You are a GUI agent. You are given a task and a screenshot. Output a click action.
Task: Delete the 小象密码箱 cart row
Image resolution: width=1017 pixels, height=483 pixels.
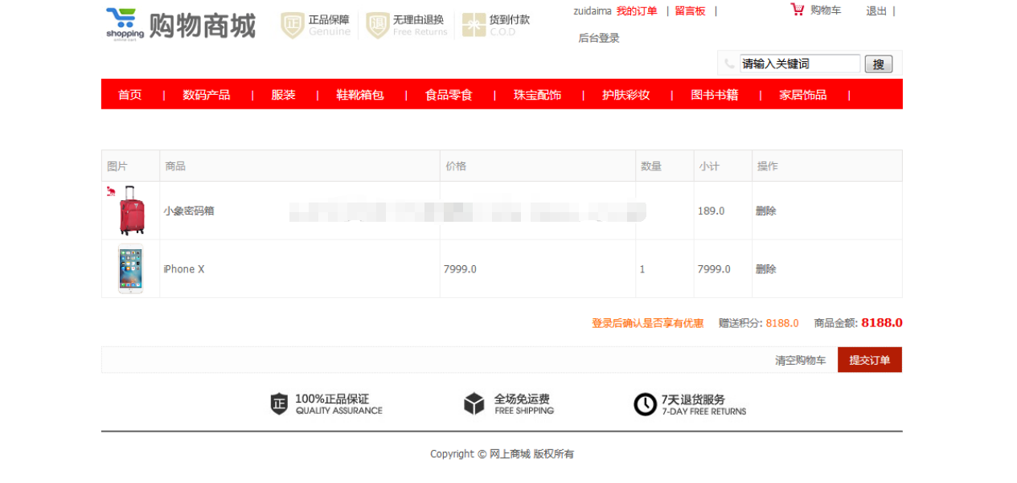pyautogui.click(x=766, y=211)
